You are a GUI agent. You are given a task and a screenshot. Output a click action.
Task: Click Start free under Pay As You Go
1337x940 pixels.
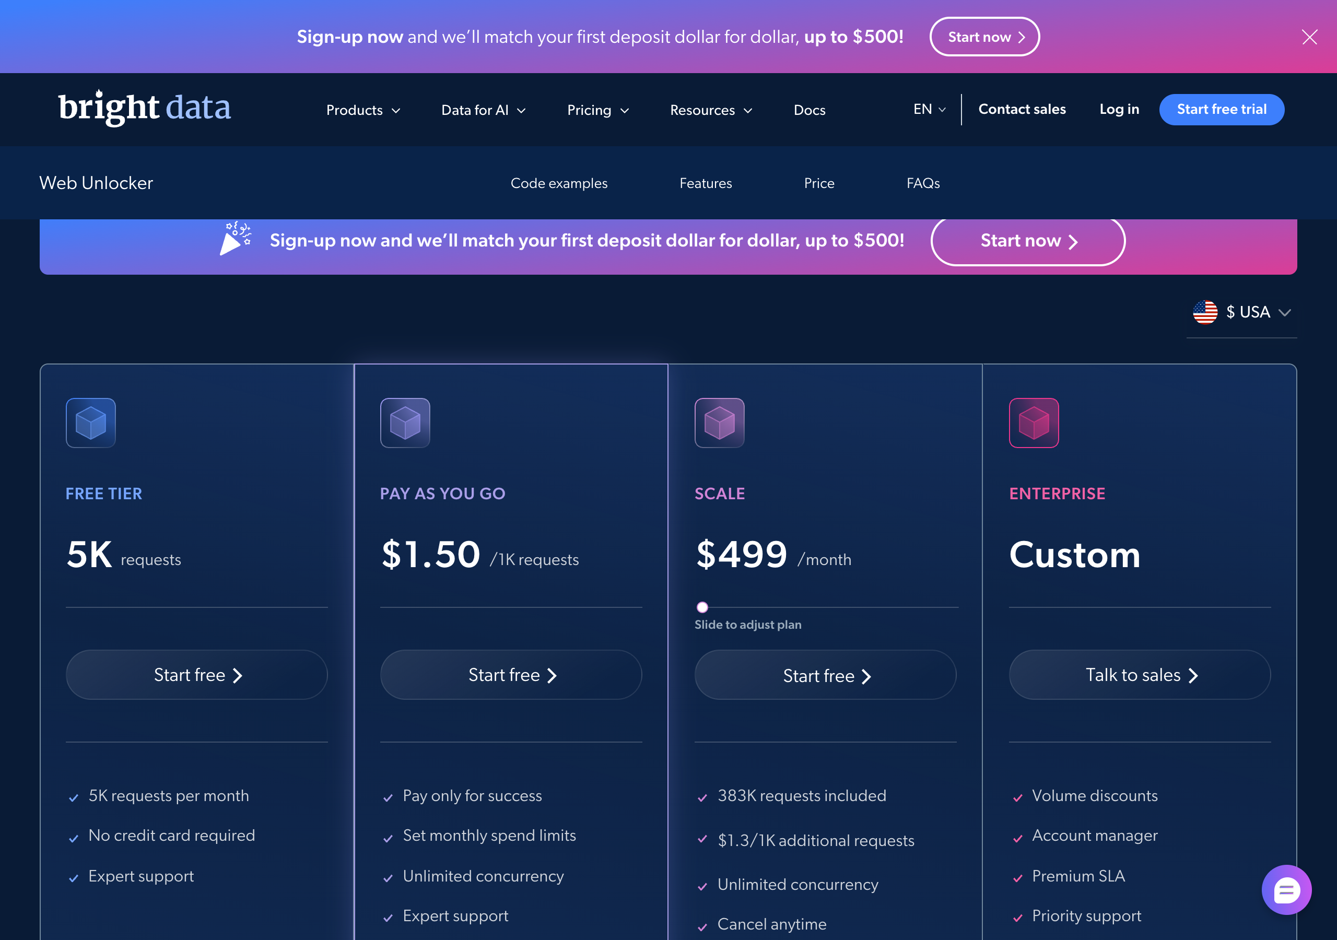pyautogui.click(x=511, y=675)
